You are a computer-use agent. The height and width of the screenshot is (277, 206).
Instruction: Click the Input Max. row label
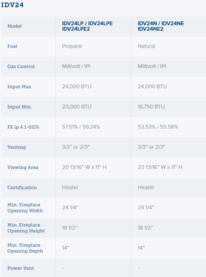pyautogui.click(x=20, y=87)
